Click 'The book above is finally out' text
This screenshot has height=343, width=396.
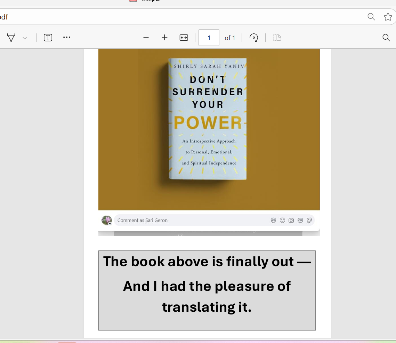point(199,261)
